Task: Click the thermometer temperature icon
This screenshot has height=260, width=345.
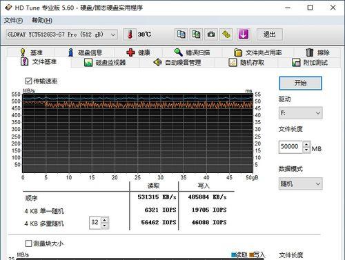Action: (130, 34)
